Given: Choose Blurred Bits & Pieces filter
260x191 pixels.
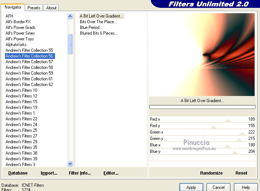Looking at the screenshot, I should tap(99, 33).
